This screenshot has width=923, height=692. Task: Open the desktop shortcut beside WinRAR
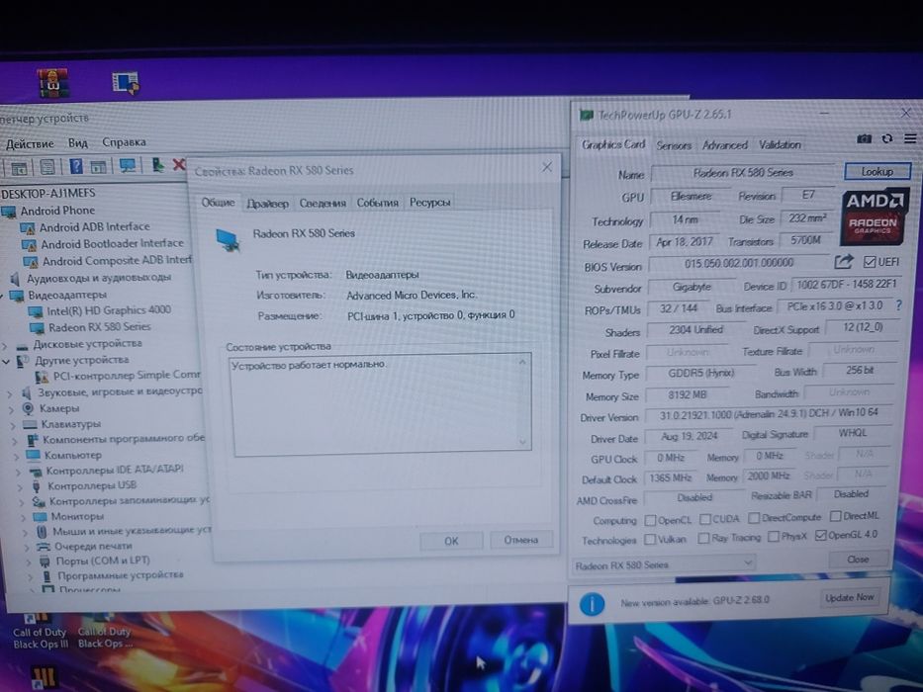coord(126,82)
